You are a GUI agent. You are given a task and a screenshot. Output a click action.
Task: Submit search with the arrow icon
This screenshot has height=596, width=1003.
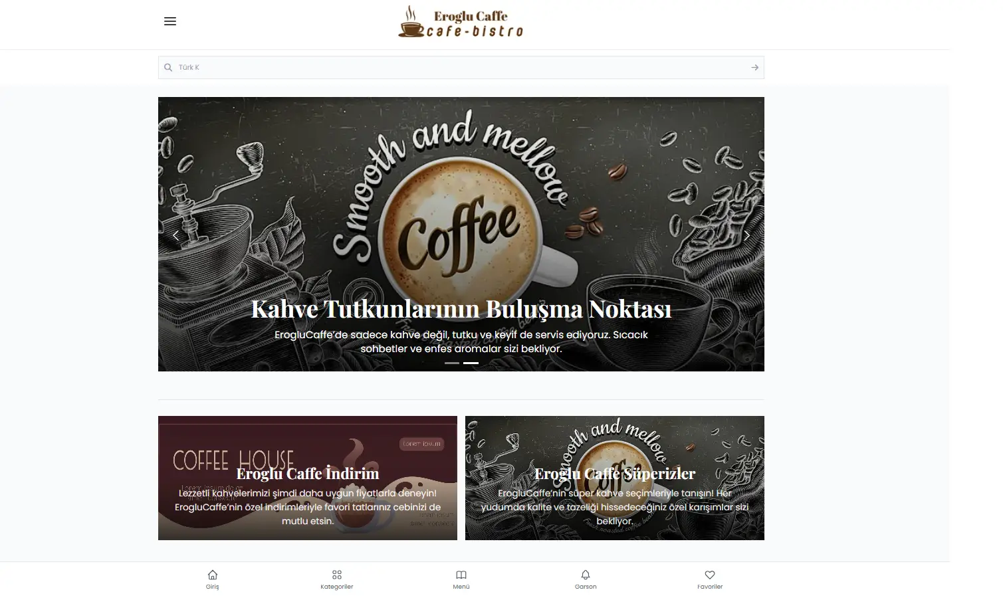pos(754,67)
